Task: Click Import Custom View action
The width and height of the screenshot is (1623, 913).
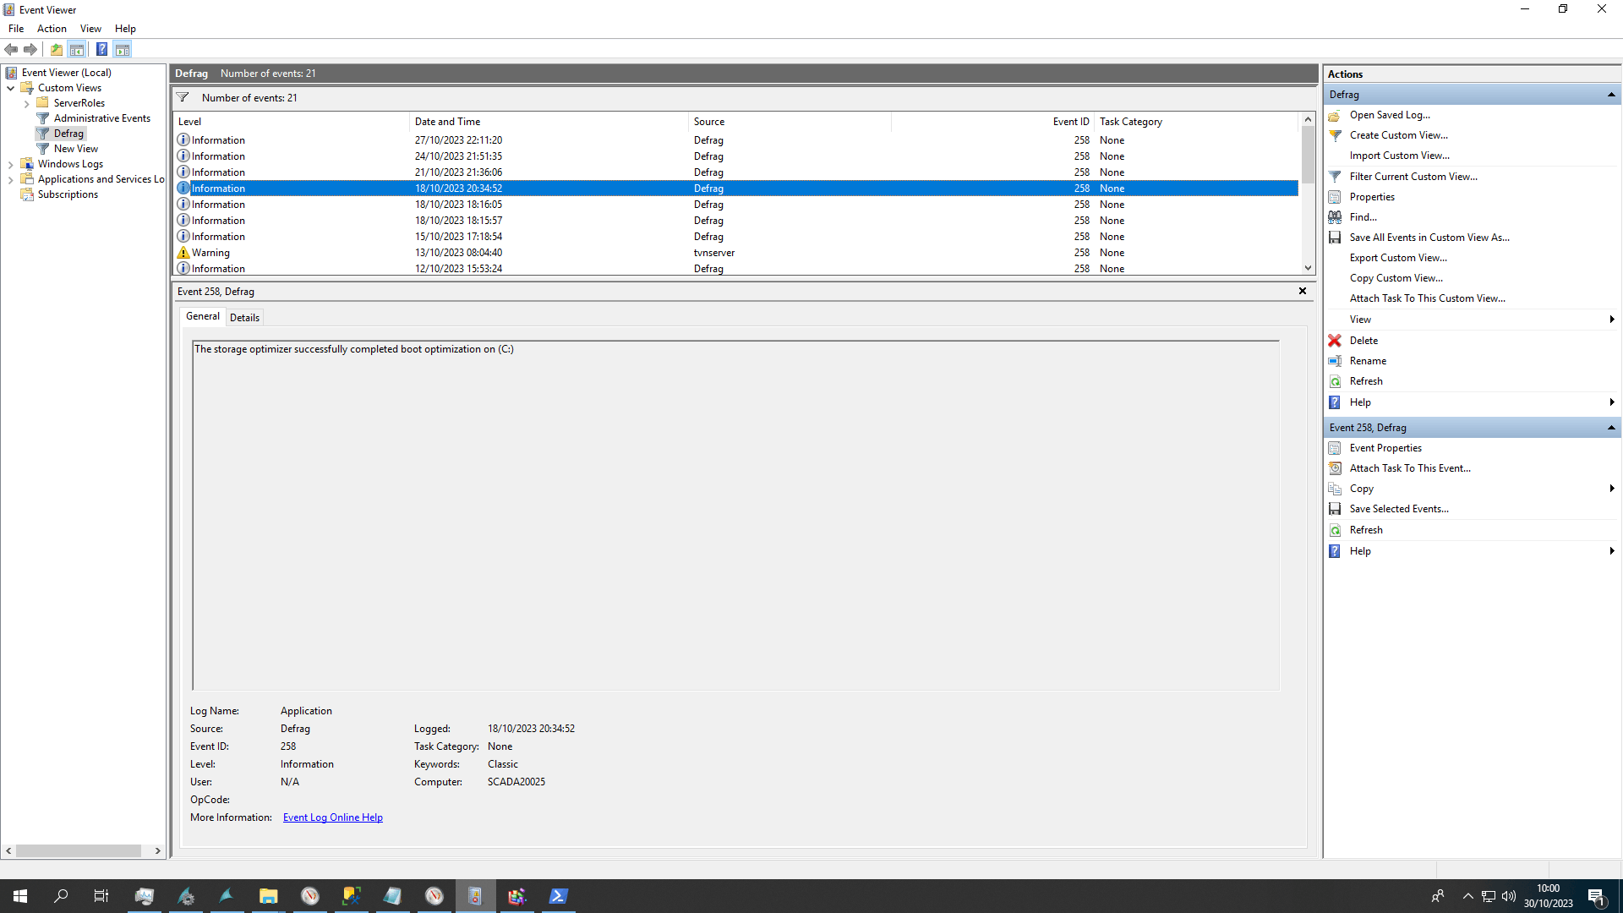Action: (x=1399, y=156)
